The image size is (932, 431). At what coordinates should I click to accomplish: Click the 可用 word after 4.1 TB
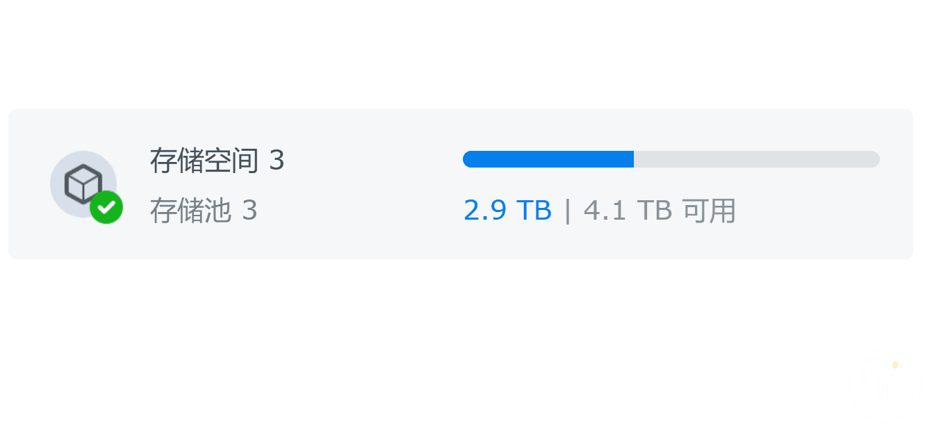(x=709, y=210)
